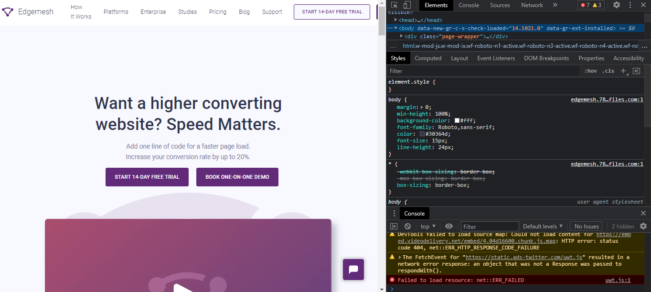Viewport: 651px width, 292px height.
Task: Open the Default levels dropdown
Action: click(544, 226)
